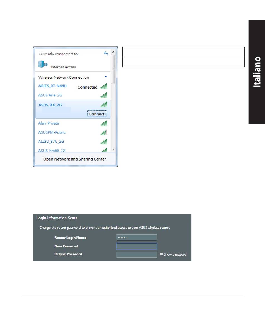This screenshot has width=265, height=317.
Task: Select the Alen_Private network
Action: [49, 123]
